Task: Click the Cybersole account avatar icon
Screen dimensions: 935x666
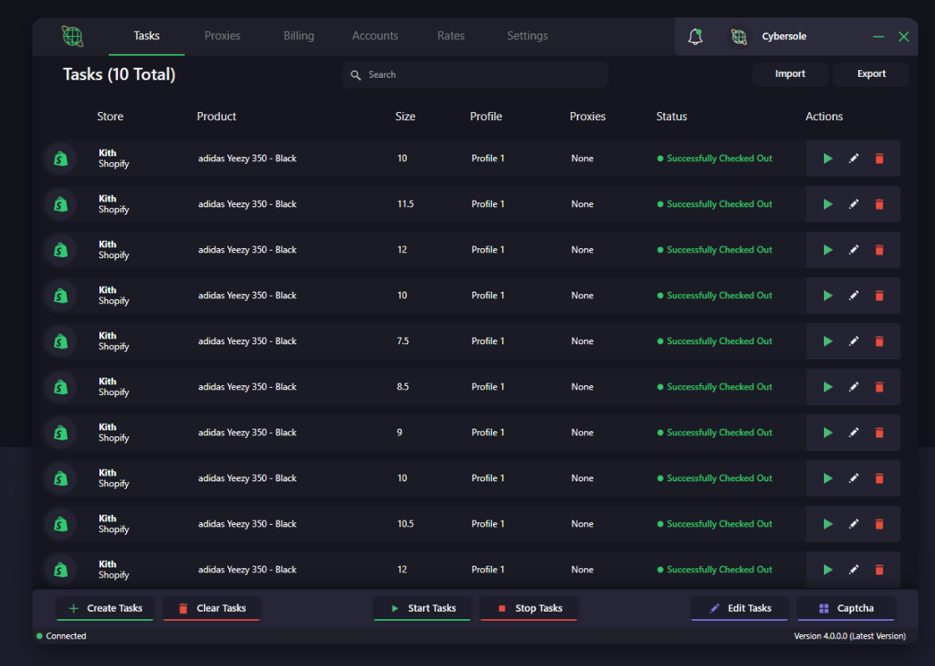Action: [739, 37]
